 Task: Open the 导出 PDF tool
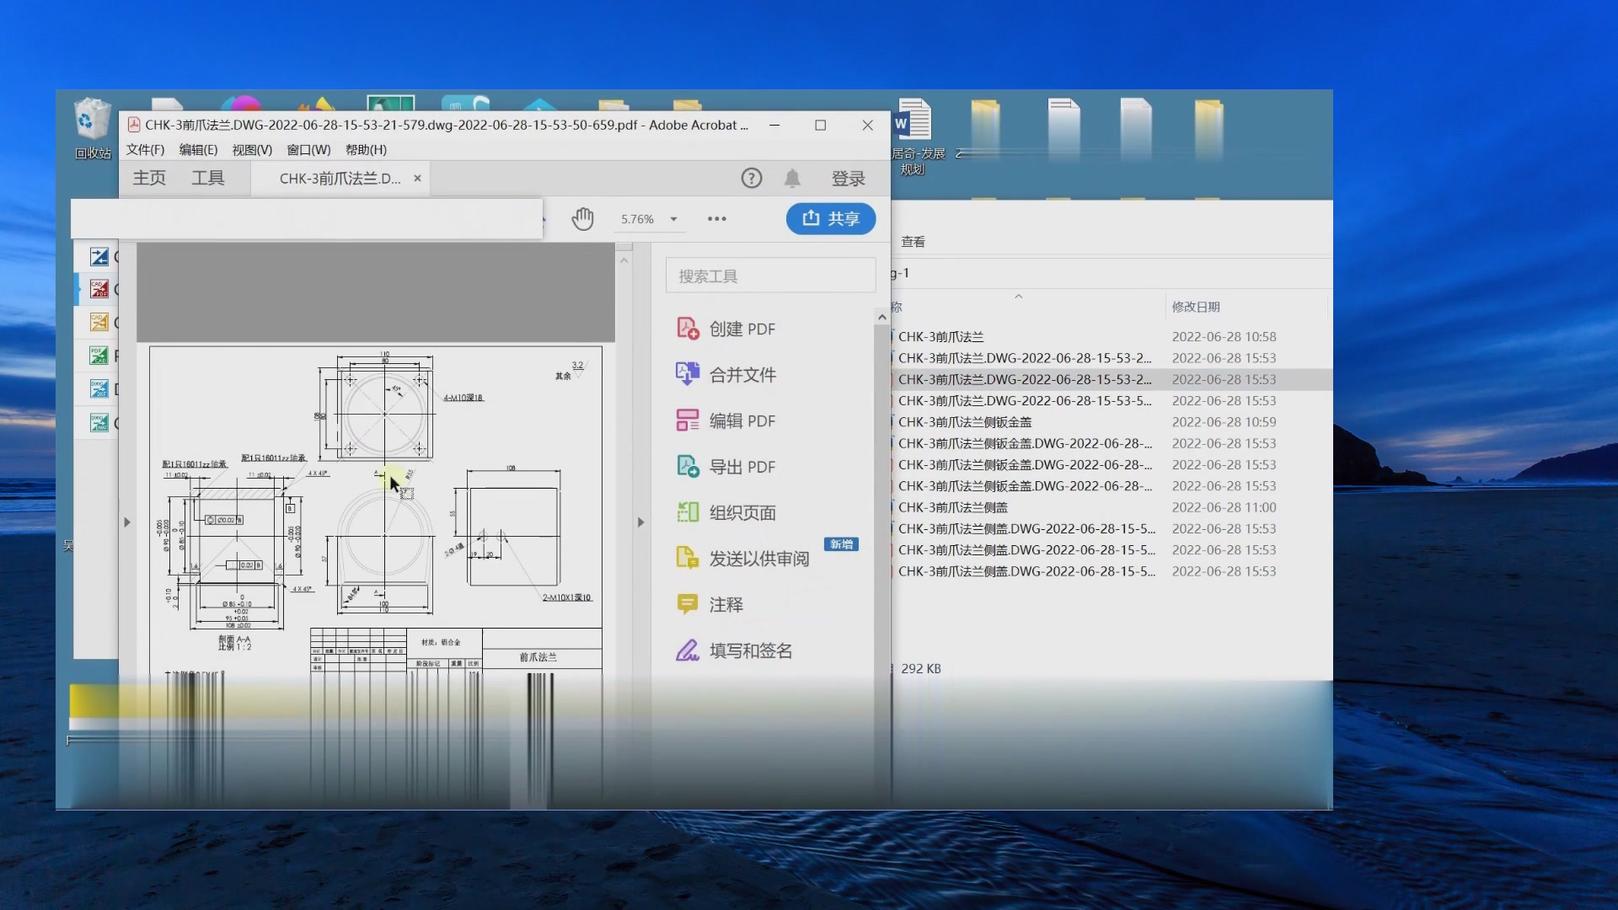(726, 466)
